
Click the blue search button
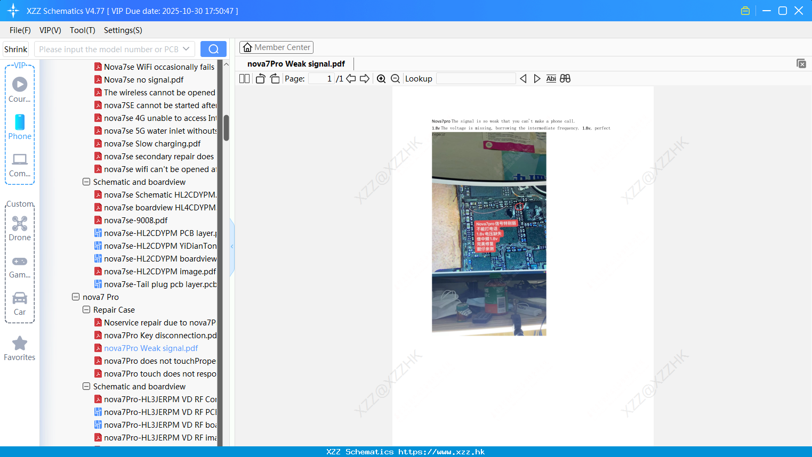tap(213, 49)
